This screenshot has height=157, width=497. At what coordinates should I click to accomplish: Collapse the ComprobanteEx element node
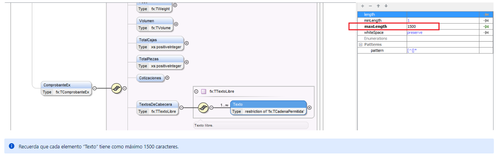(x=94, y=88)
